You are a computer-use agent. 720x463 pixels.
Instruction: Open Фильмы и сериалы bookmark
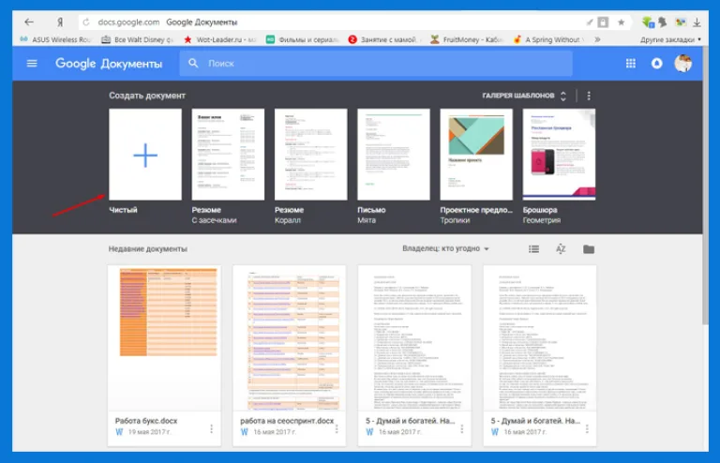pos(302,39)
